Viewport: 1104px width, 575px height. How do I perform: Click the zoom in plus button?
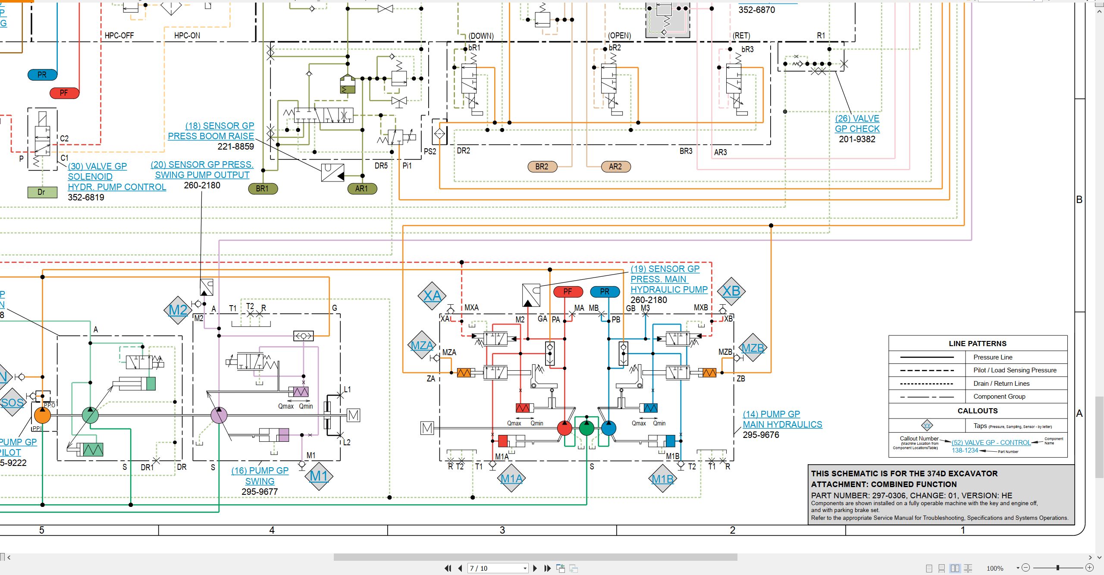point(1090,568)
